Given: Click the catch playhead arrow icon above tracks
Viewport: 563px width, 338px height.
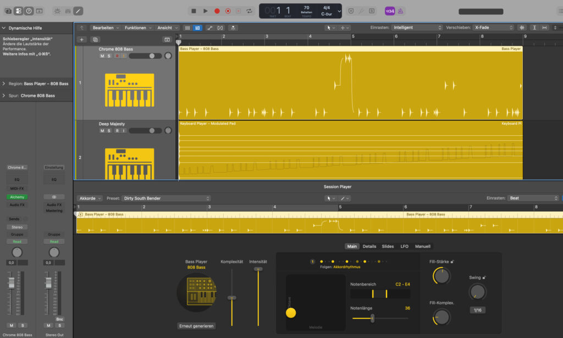Looking at the screenshot, I should tap(82, 27).
